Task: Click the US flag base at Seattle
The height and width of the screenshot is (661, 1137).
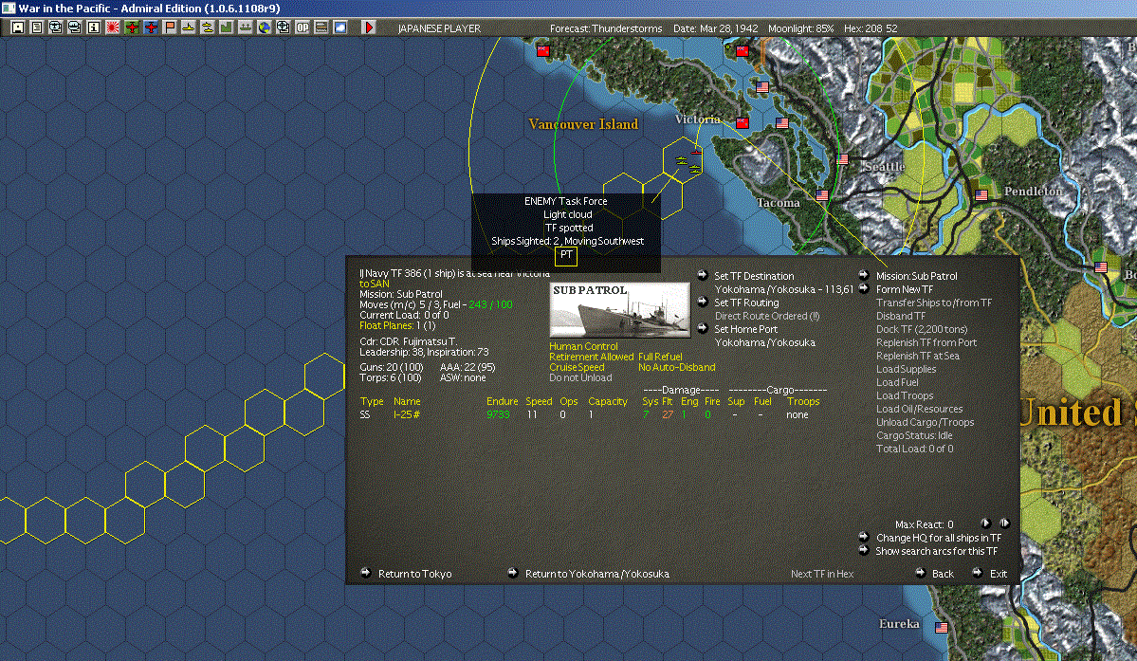Action: coord(843,158)
